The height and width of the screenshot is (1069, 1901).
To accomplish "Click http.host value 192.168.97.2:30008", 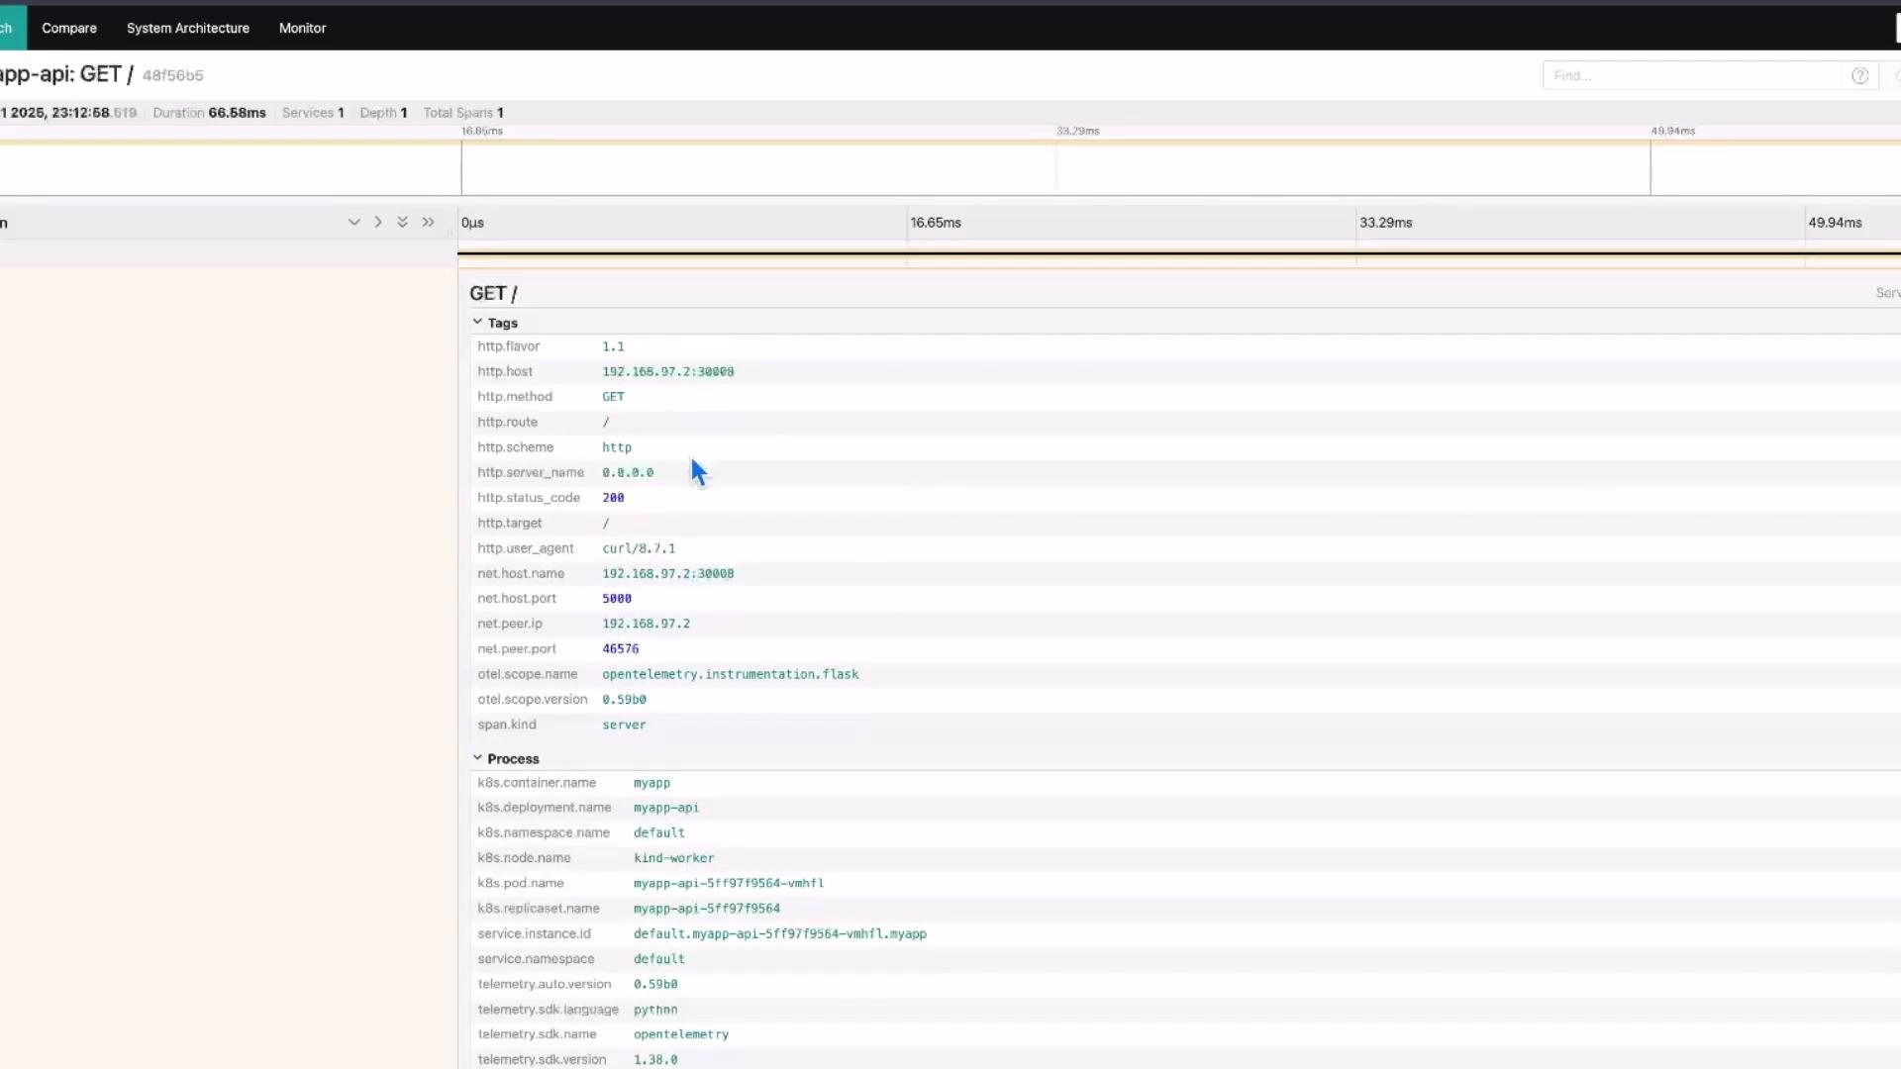I will tap(668, 371).
